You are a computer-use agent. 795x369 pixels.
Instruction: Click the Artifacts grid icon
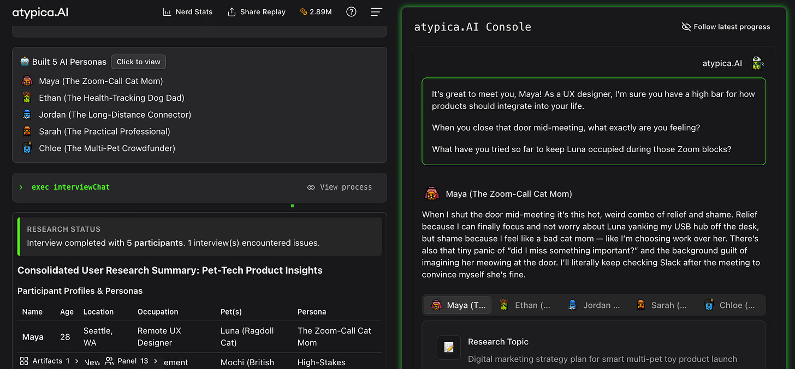(x=24, y=361)
